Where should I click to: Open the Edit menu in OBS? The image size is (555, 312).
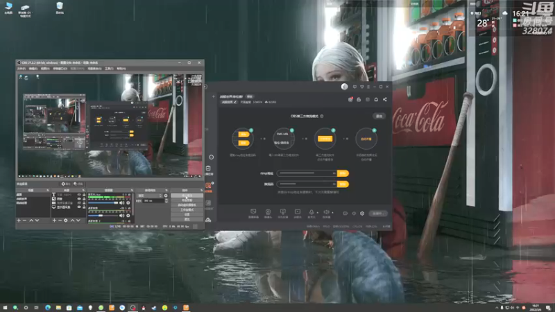(33, 69)
